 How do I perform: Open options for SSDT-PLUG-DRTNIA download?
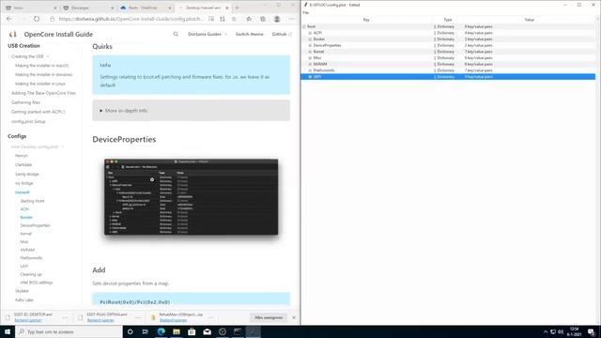click(138, 317)
